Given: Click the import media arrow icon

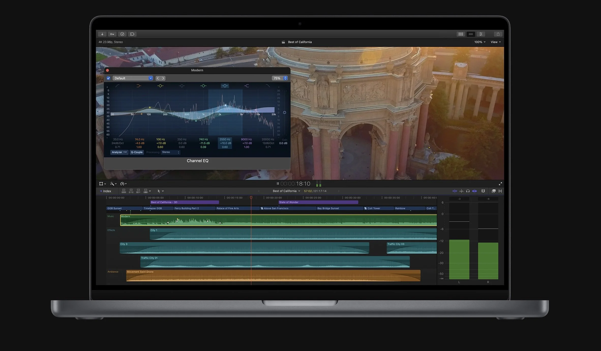Looking at the screenshot, I should click(x=102, y=34).
